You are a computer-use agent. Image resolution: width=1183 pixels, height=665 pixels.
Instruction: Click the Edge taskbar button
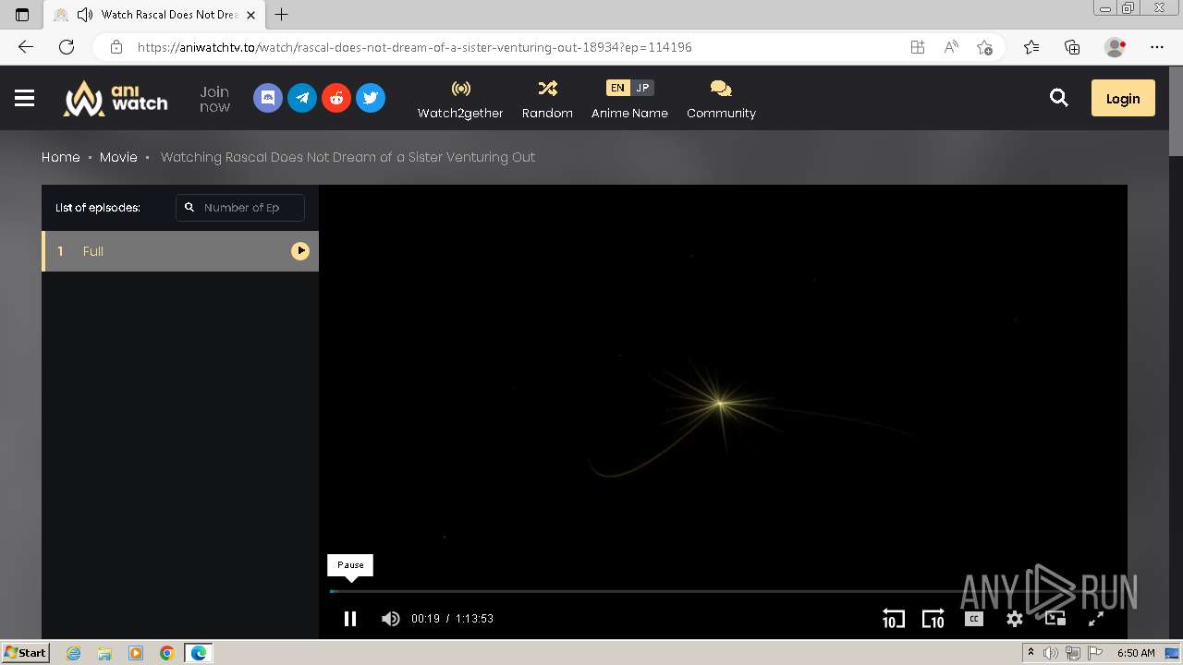[199, 653]
